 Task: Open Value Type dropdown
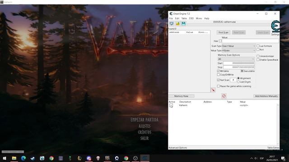pyautogui.click(x=239, y=50)
